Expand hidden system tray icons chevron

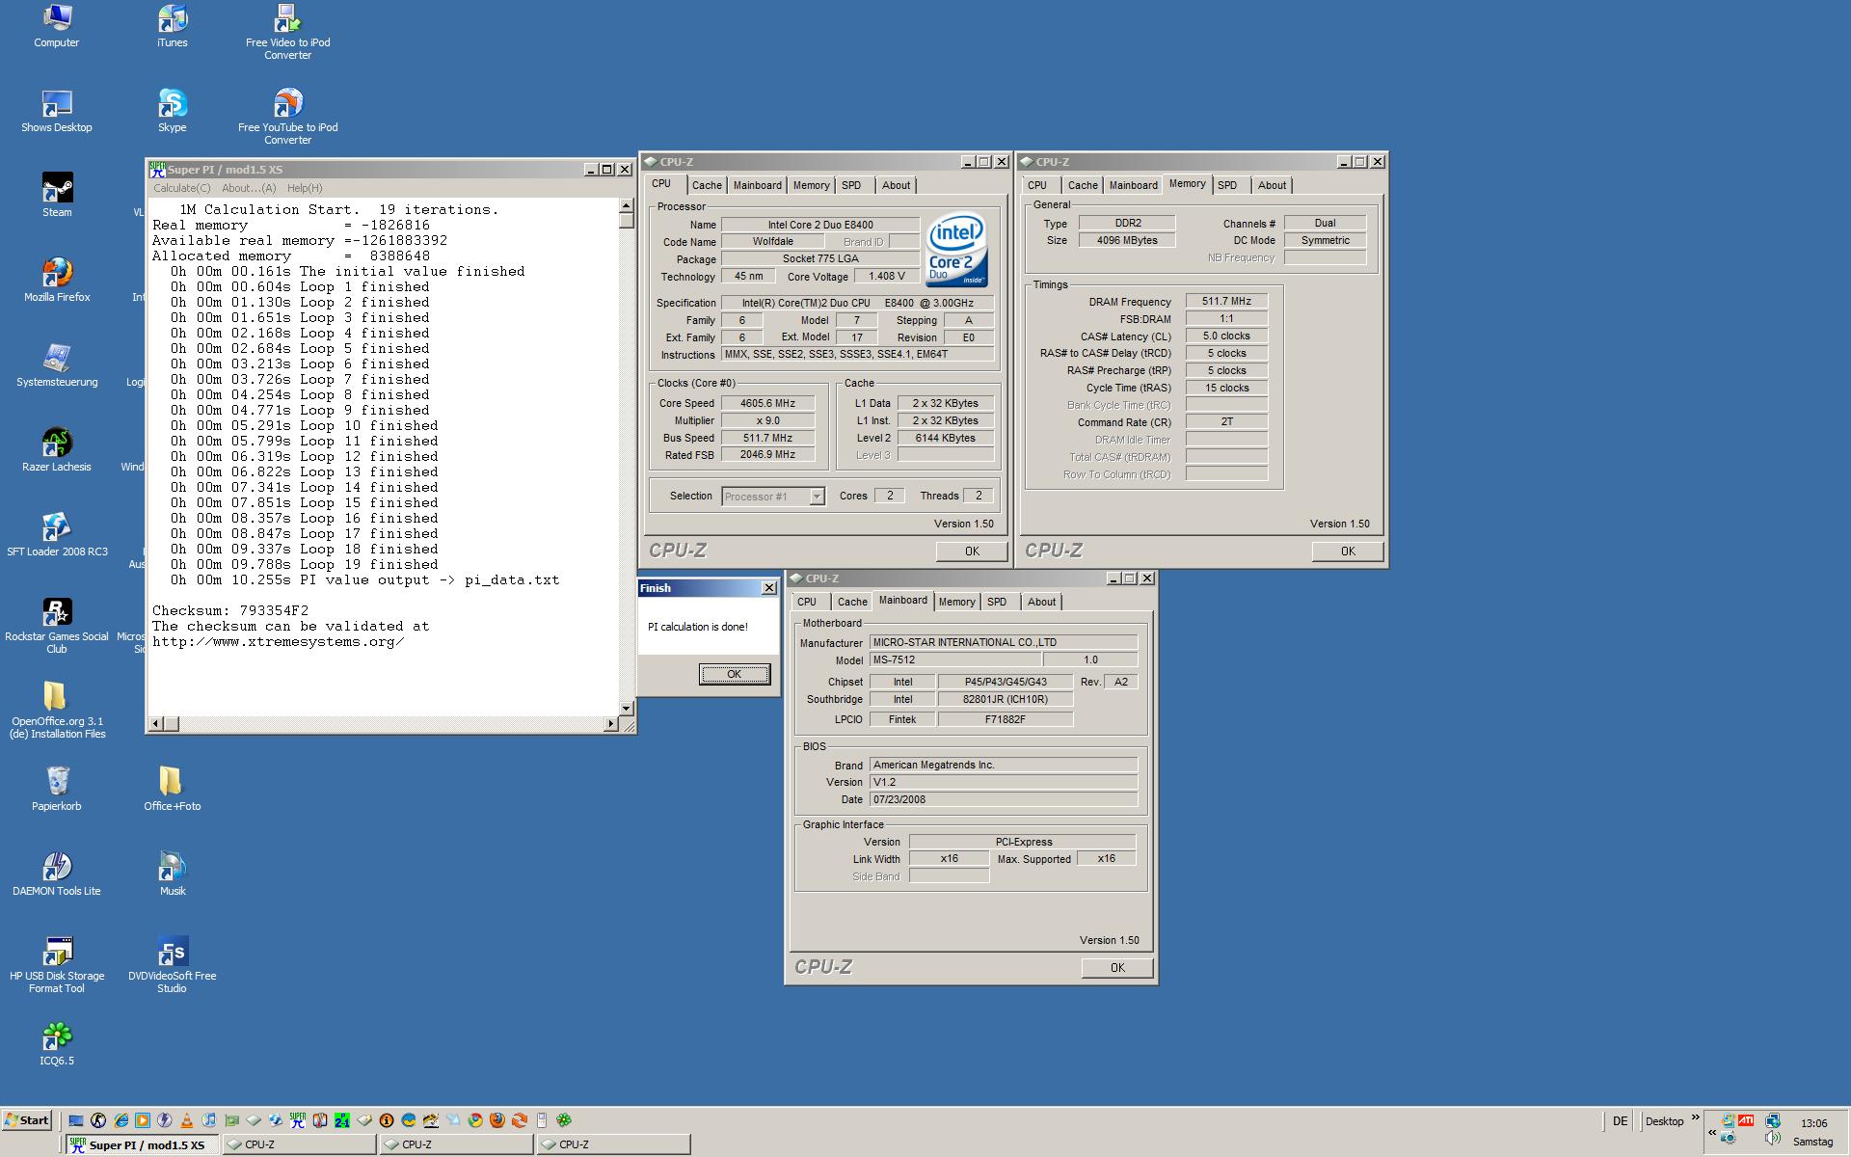point(1712,1133)
